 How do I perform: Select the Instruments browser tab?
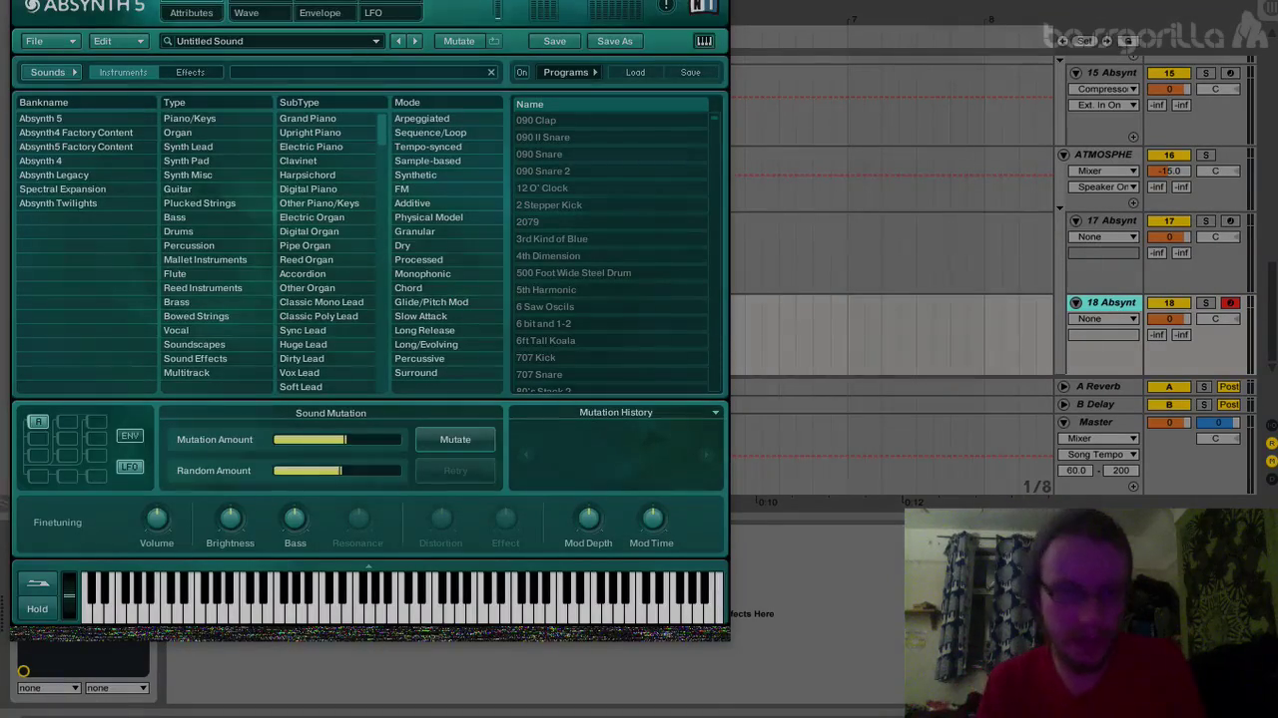(x=123, y=72)
